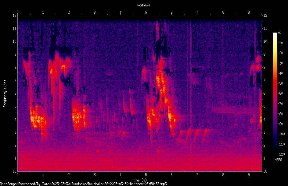288x186 pixels.
Task: Click "1" on the left frequency axis
Action: click(15, 158)
